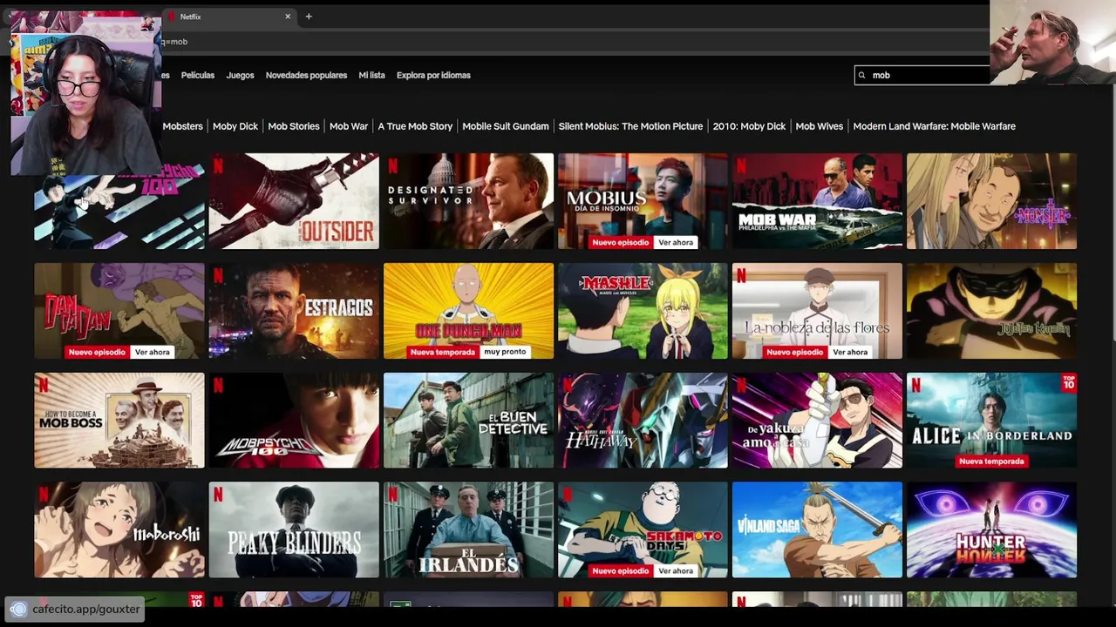1116x627 pixels.
Task: Open the Películas menu
Action: [198, 76]
